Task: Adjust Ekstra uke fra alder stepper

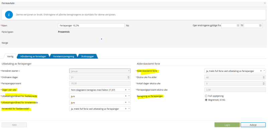Action: [264, 77]
